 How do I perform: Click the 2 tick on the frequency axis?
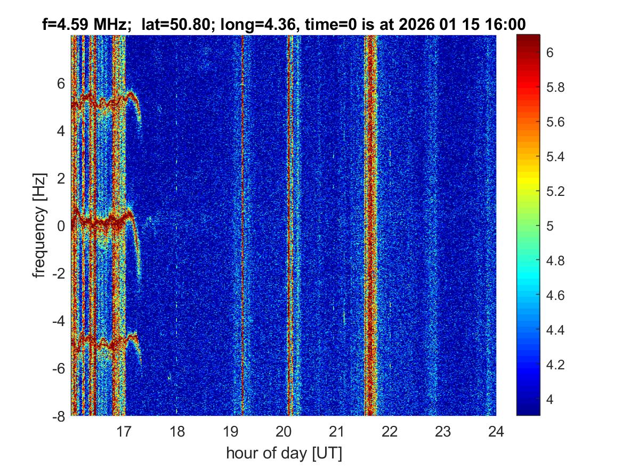tap(61, 178)
